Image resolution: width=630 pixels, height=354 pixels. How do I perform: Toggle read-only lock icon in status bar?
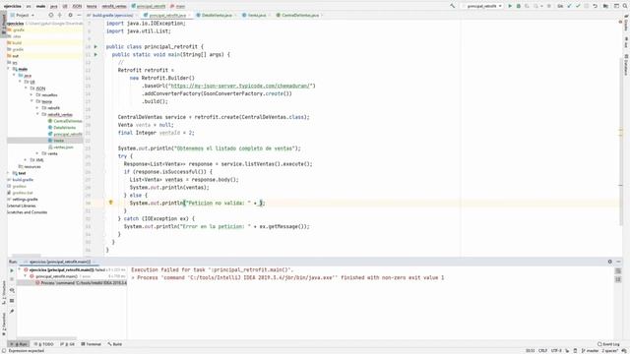coord(575,351)
